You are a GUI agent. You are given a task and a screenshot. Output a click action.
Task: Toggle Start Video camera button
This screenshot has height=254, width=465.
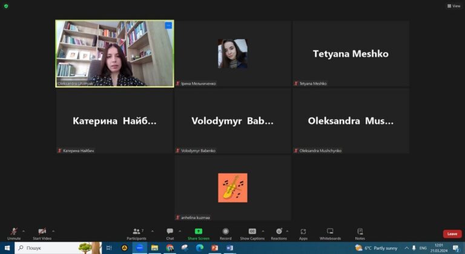42,233
